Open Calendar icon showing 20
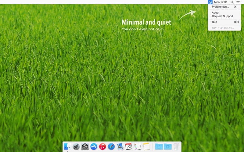The image size is (244, 152). coord(129,147)
